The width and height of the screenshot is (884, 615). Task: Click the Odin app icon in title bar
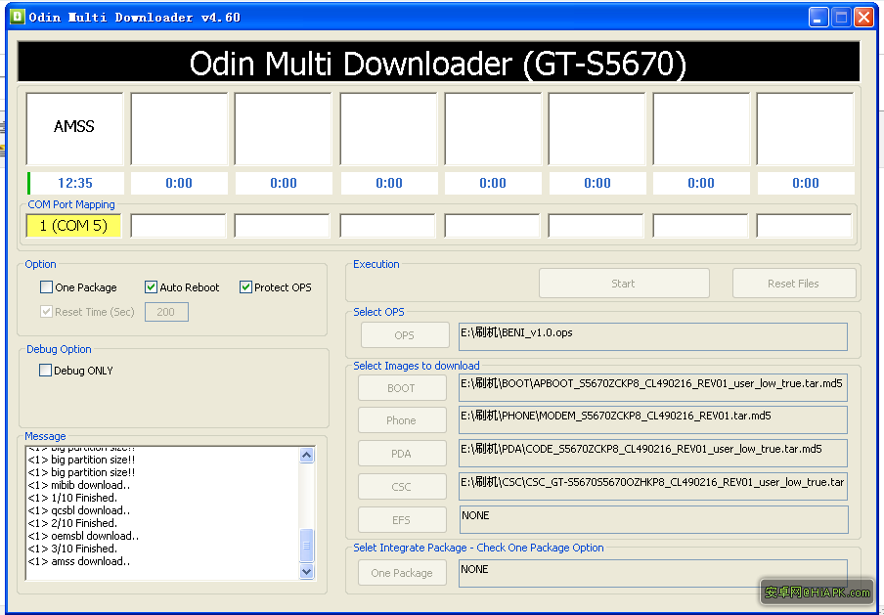point(16,17)
